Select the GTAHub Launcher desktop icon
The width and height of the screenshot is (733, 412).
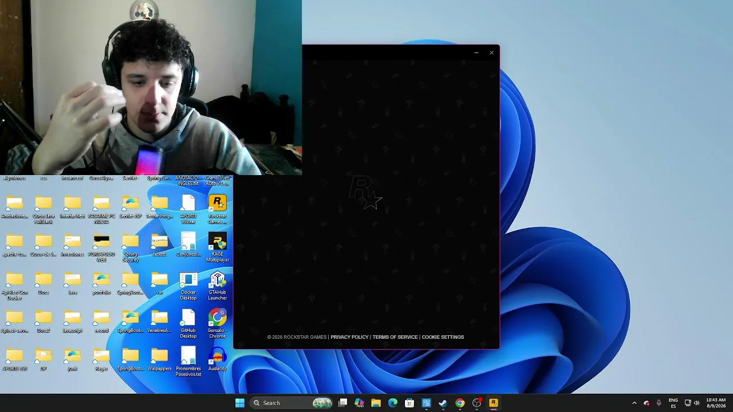point(218,286)
